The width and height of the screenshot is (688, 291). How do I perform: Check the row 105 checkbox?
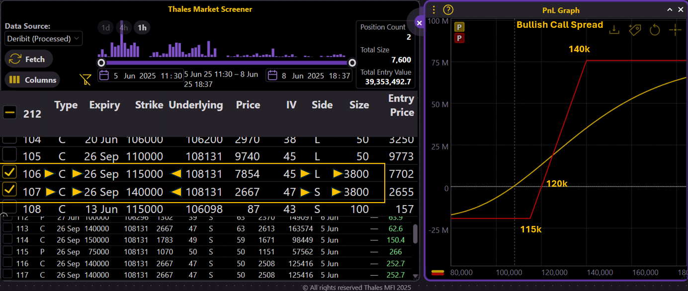pyautogui.click(x=9, y=155)
